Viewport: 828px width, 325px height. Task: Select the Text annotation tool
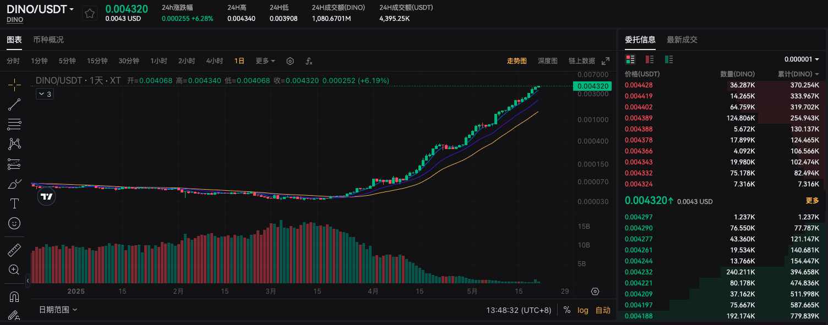pyautogui.click(x=15, y=203)
